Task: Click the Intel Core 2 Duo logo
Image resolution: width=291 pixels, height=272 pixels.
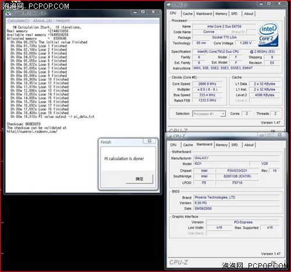Action: pos(268,35)
